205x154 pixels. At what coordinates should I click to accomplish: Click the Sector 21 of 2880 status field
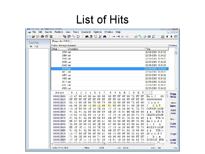click(x=67, y=148)
